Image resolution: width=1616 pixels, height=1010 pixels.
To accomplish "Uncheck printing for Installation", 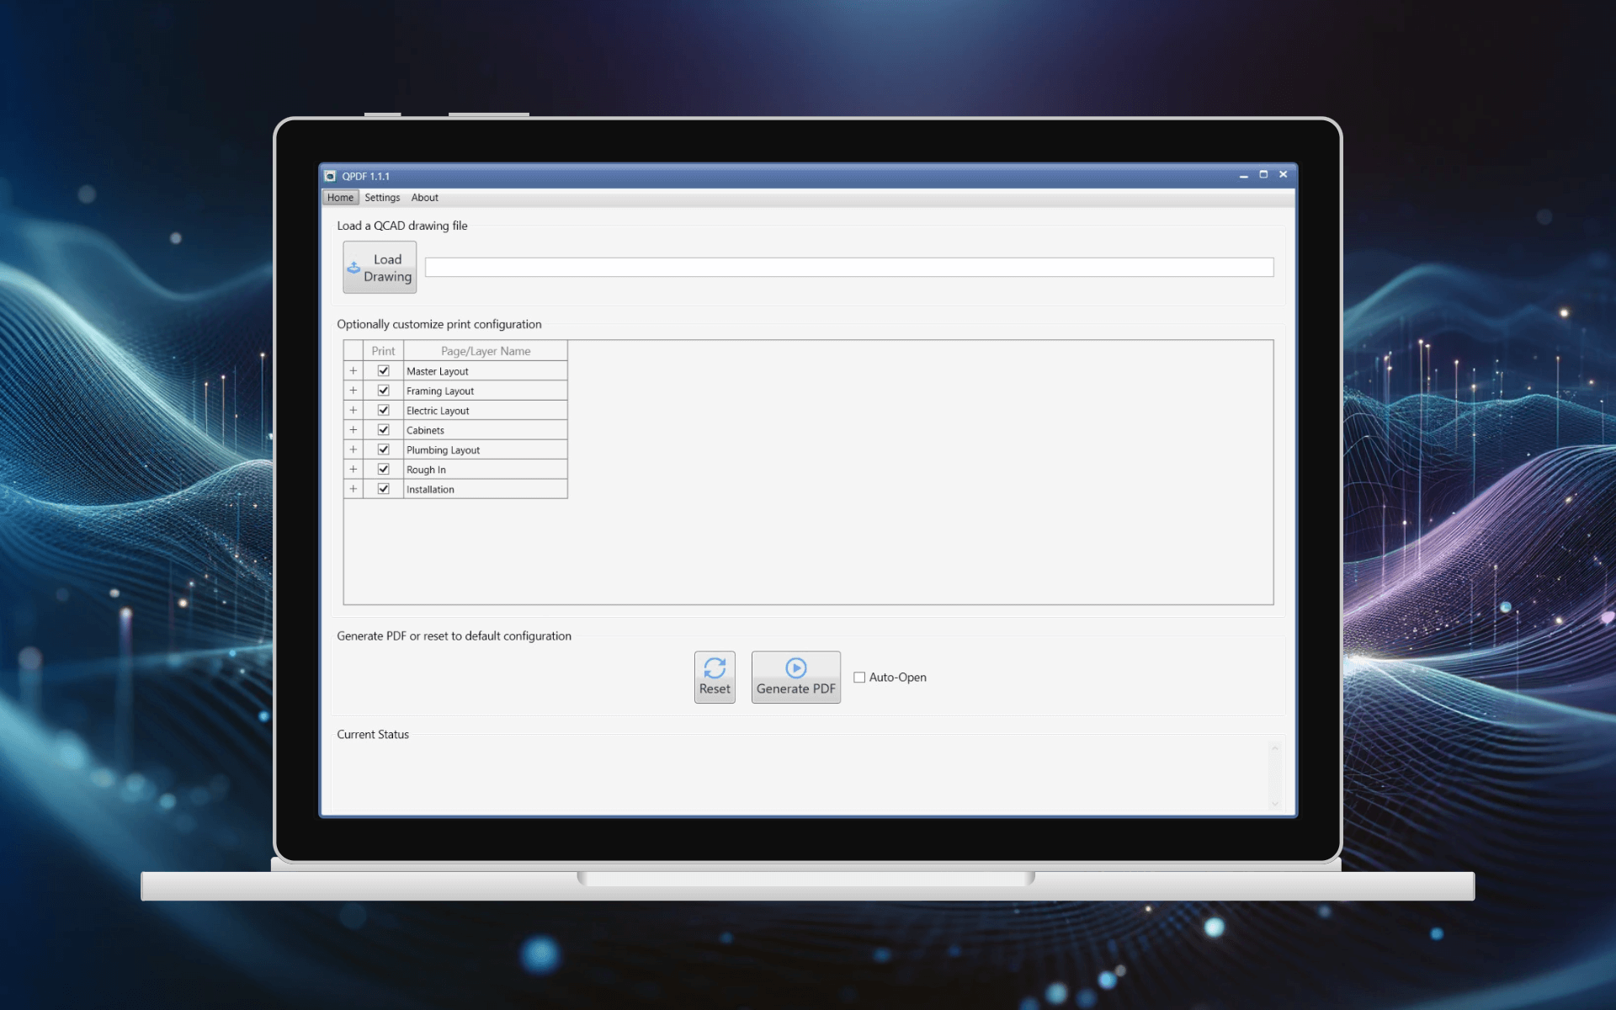I will pyautogui.click(x=384, y=488).
